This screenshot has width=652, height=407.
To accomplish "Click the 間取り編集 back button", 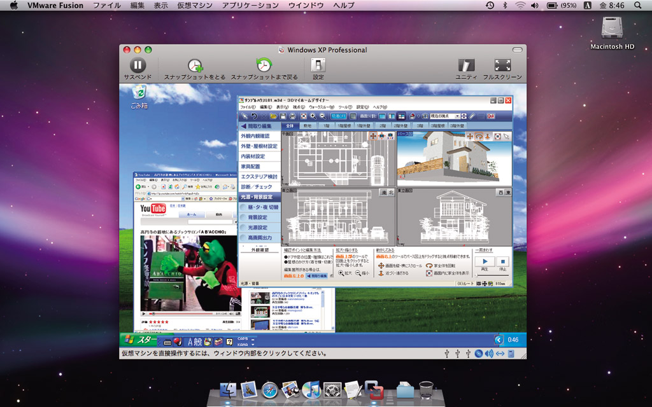I will 260,126.
